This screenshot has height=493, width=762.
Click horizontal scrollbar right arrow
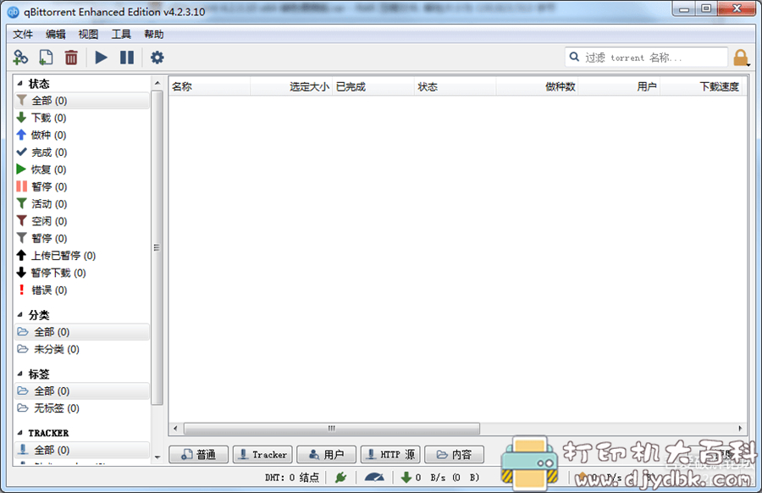click(740, 429)
